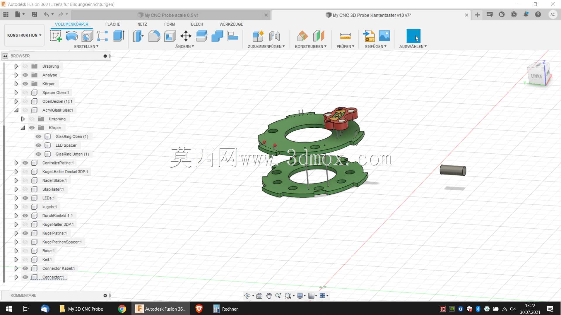Collapse the AcrylGlasHülse:1 component
This screenshot has height=315, width=561.
tap(16, 110)
